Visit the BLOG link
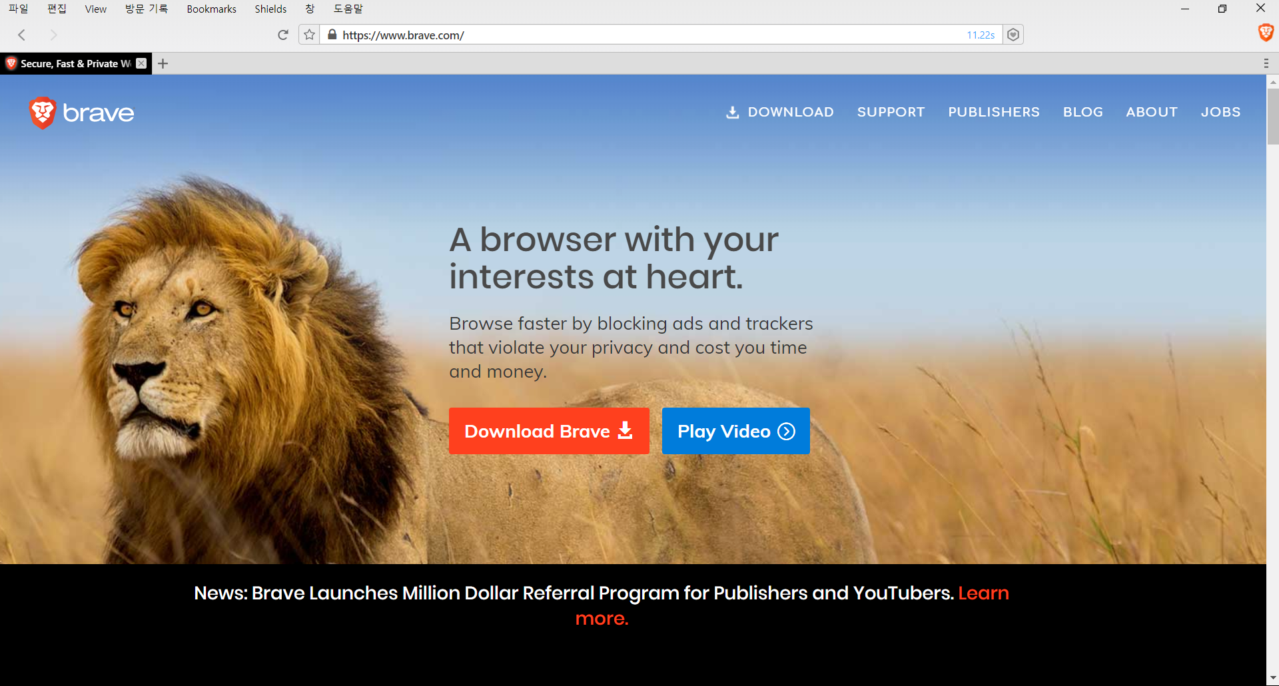This screenshot has width=1279, height=686. [1083, 112]
